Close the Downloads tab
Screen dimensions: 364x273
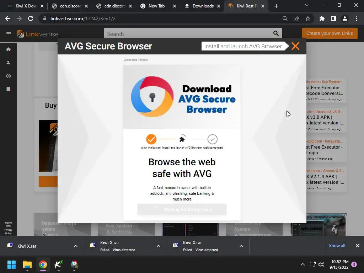pos(219,6)
